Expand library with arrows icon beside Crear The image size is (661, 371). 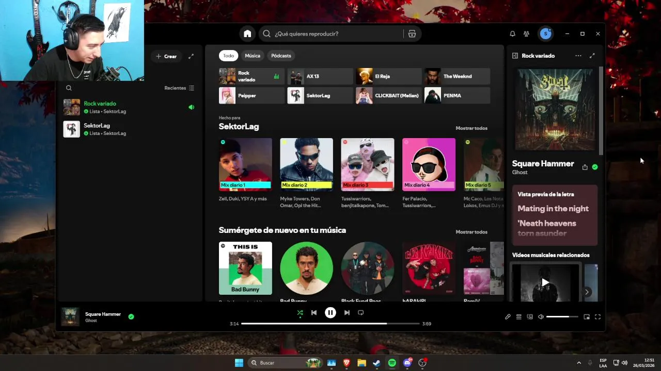coord(191,56)
